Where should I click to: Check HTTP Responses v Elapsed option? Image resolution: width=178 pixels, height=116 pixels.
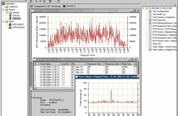tap(150, 35)
